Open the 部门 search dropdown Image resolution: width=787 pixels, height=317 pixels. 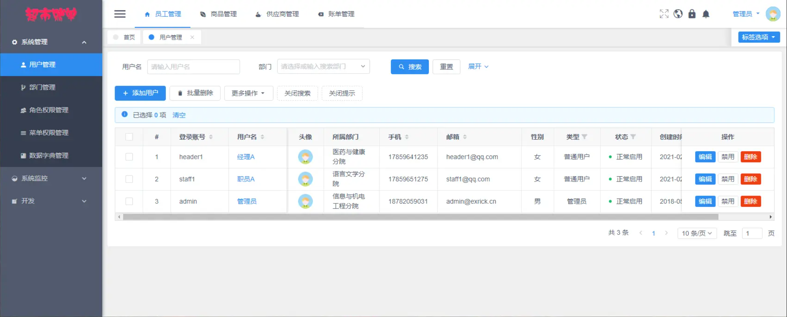(323, 66)
